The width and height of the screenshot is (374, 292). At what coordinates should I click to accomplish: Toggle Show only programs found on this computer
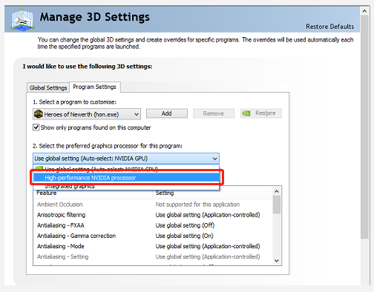36,127
